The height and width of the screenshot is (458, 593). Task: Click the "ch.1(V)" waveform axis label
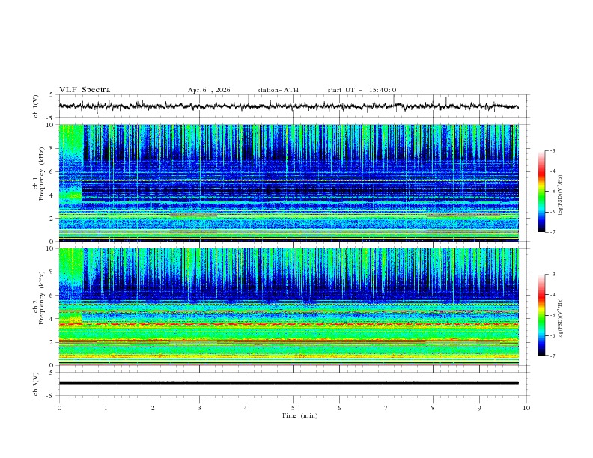36,106
